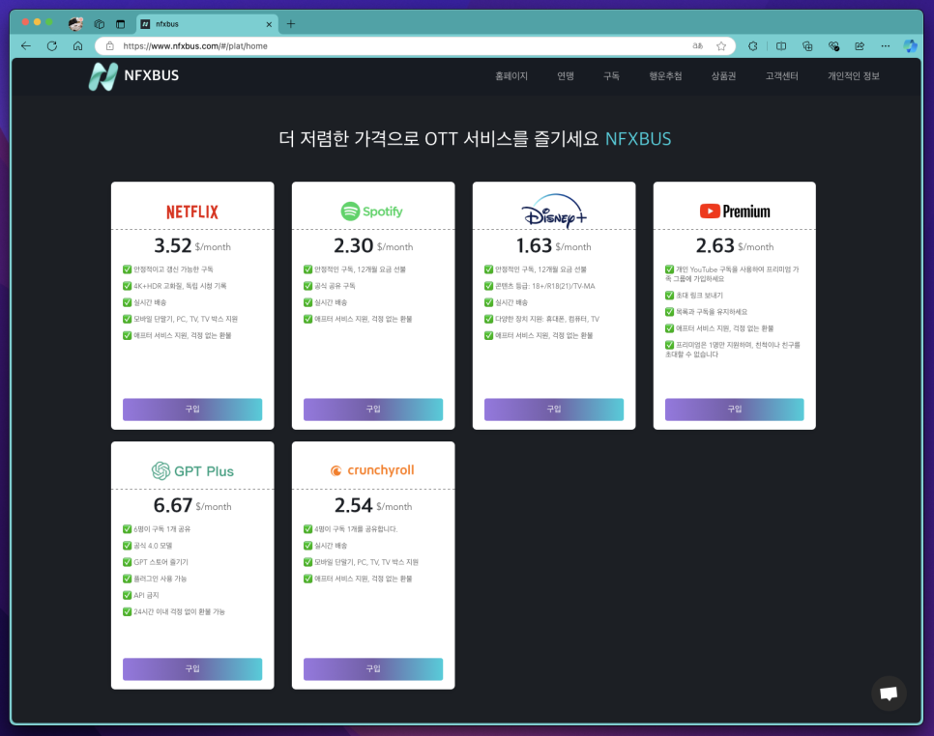Open the 상품권 nav item
The height and width of the screenshot is (736, 934).
(x=723, y=76)
